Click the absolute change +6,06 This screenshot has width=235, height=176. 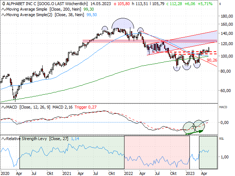click(190, 4)
